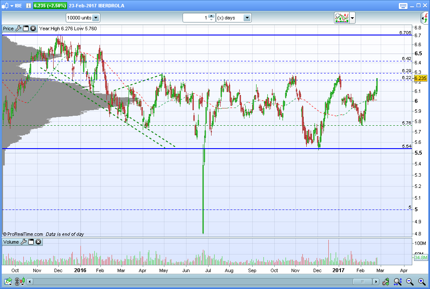Click the add indicator chart icon
The width and height of the screenshot is (430, 289).
point(341,18)
